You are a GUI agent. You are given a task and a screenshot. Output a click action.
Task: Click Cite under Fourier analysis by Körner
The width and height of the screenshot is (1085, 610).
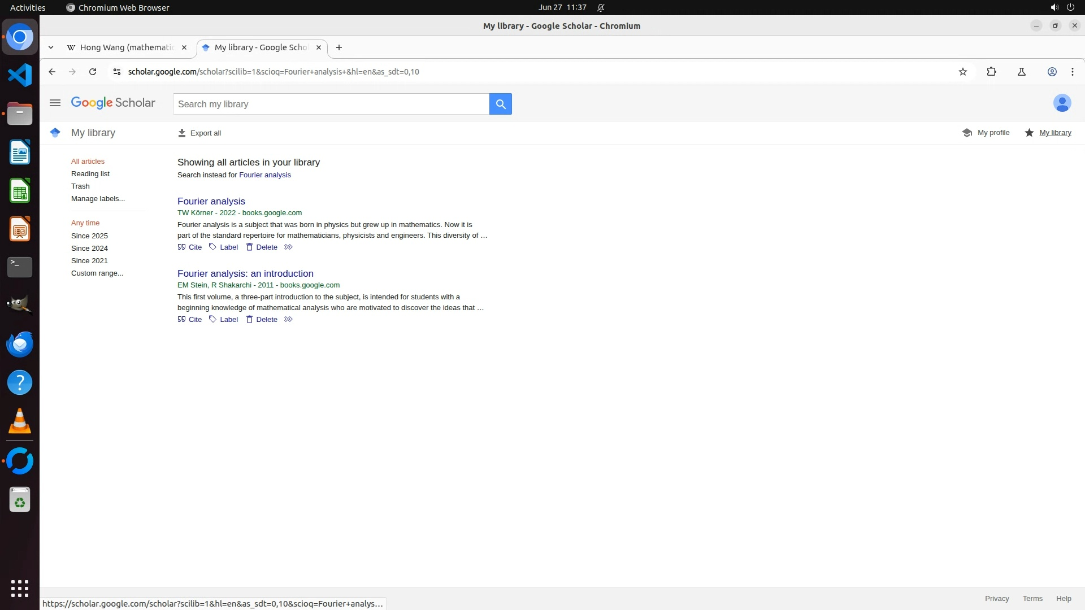[x=190, y=247]
